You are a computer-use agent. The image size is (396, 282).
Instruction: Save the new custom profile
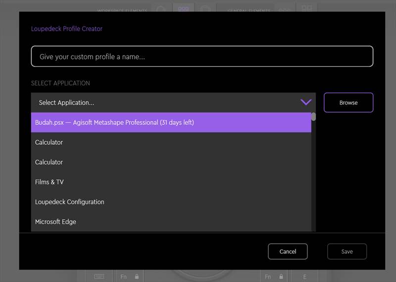point(347,251)
